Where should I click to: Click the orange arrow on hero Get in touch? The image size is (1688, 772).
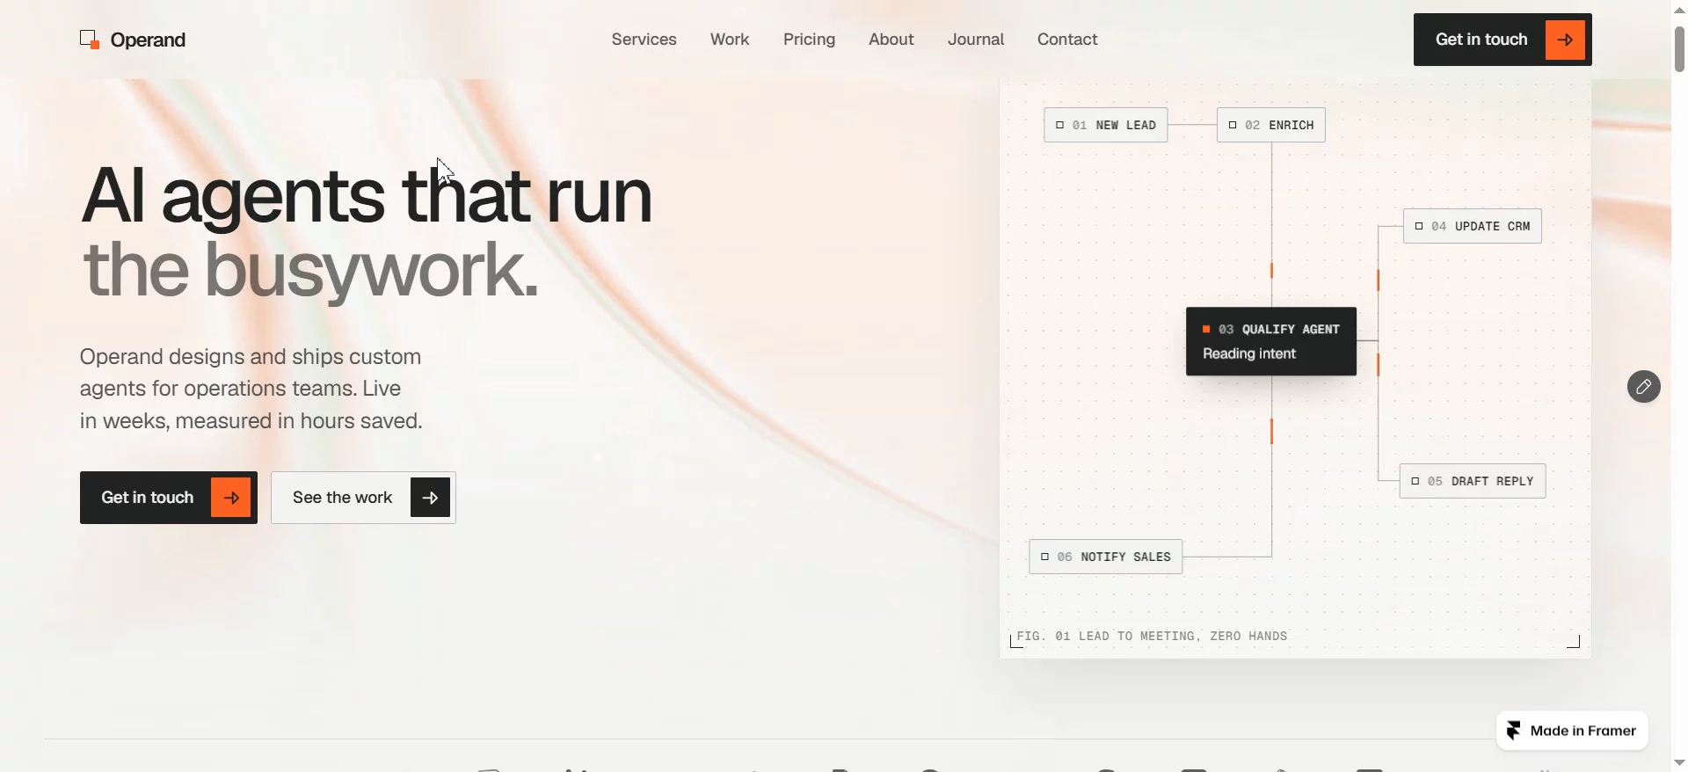[x=231, y=498]
